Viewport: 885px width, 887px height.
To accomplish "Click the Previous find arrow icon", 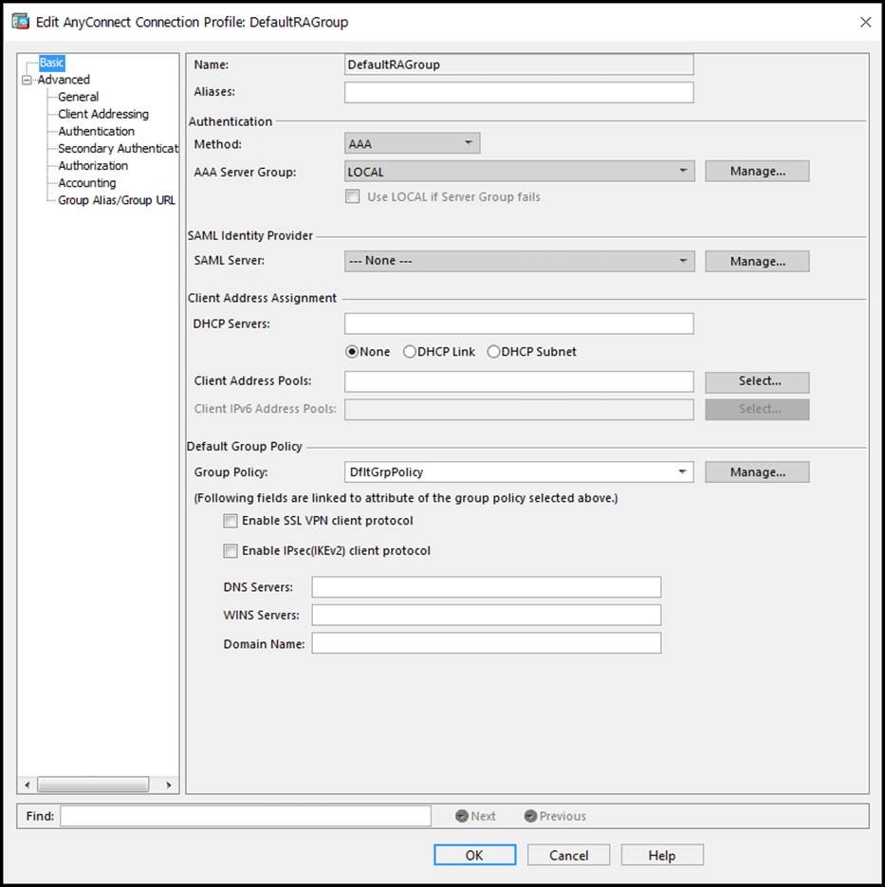I will click(530, 816).
